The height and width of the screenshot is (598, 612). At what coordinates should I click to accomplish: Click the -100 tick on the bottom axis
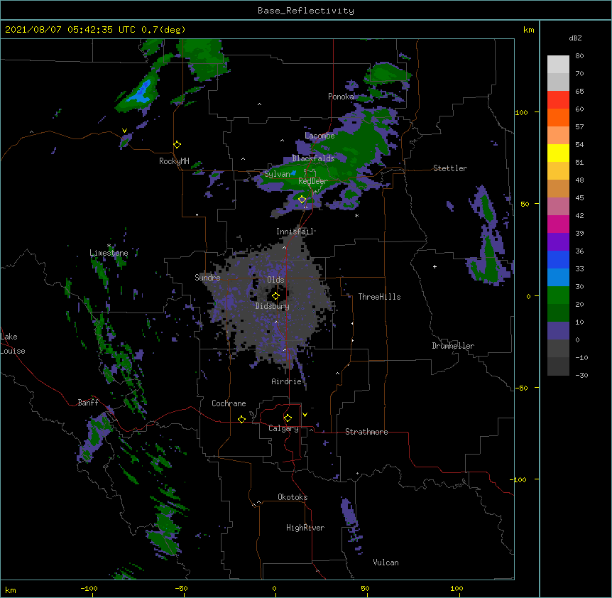[x=89, y=589]
